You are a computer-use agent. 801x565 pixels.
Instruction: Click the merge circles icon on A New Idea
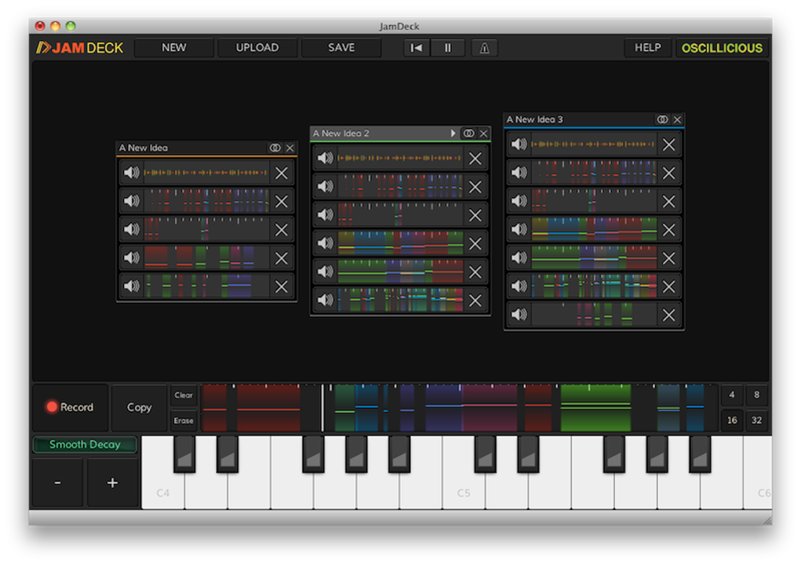(275, 148)
